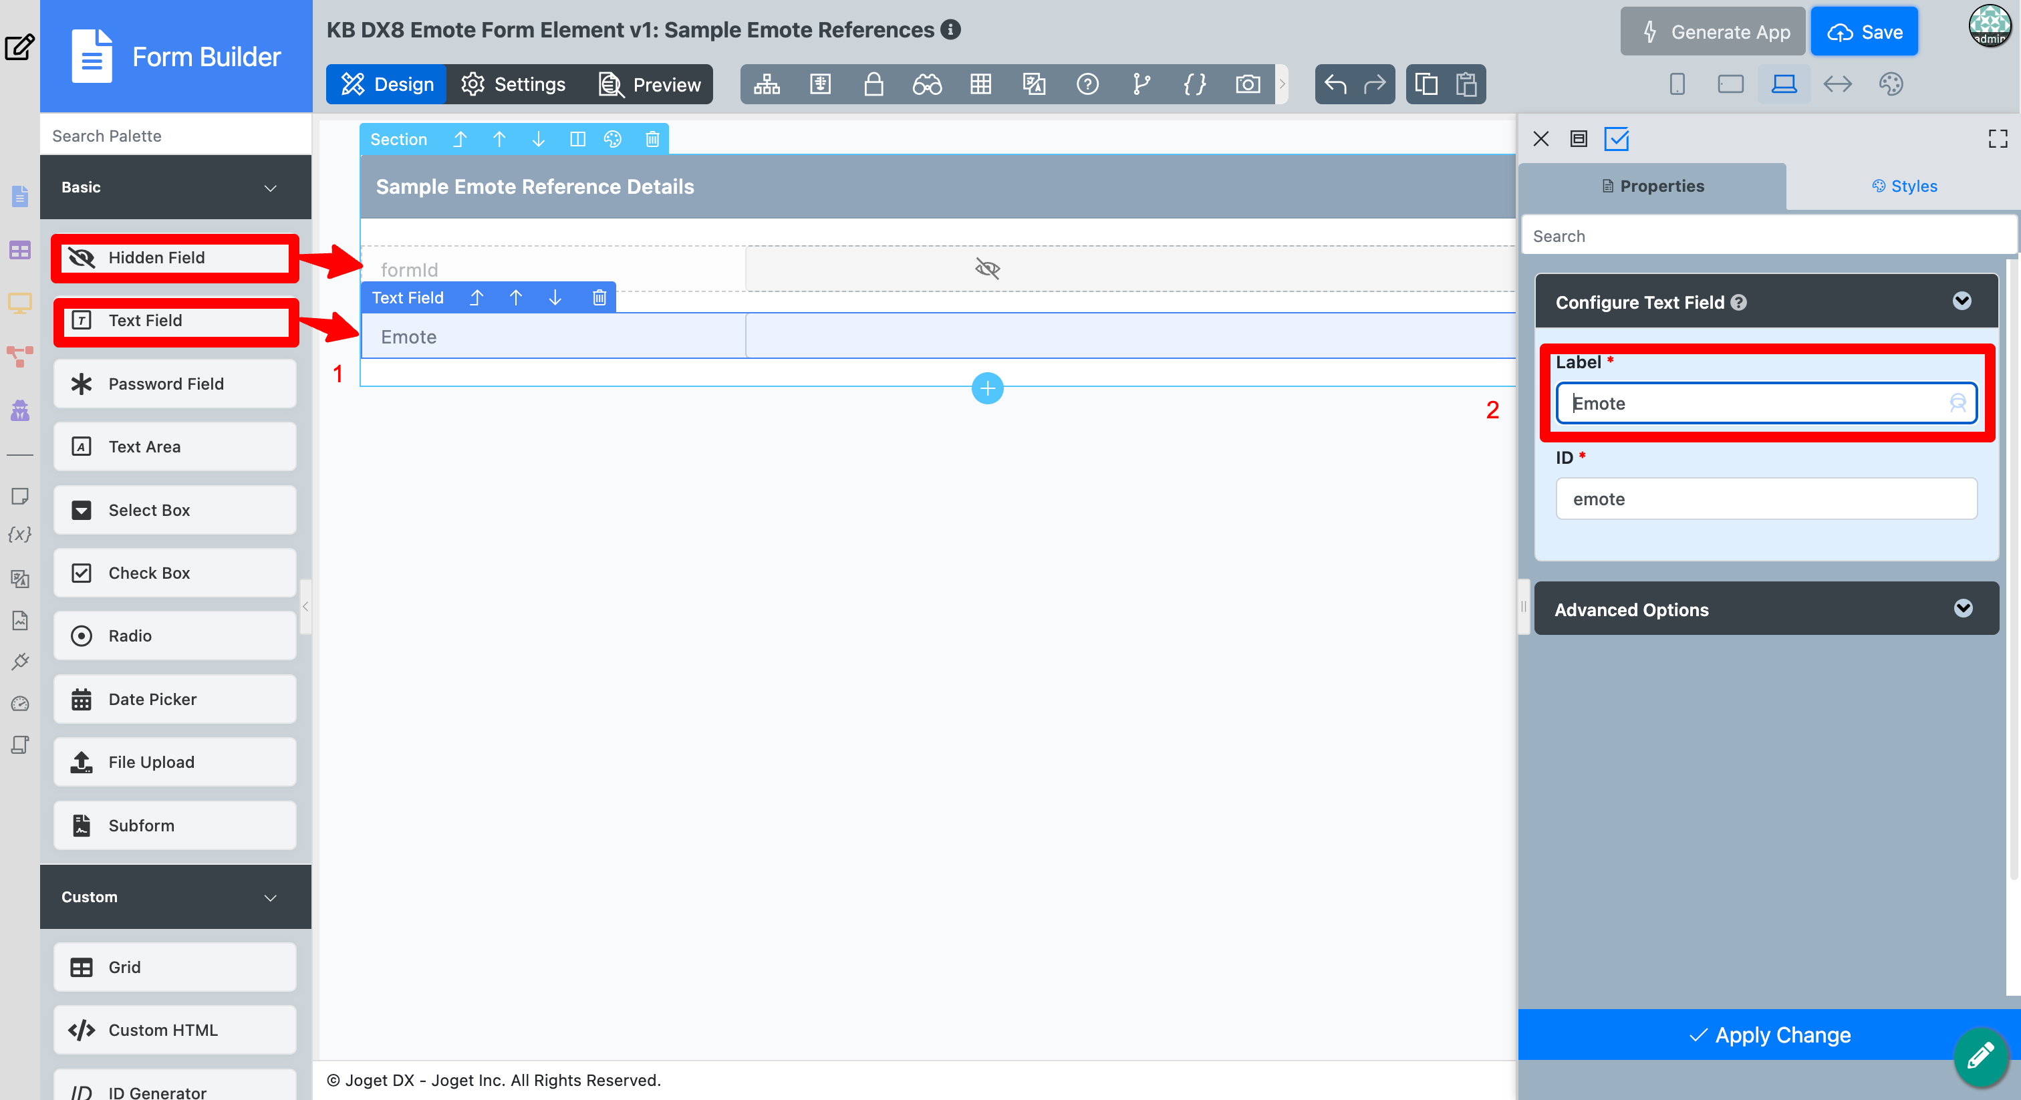Screen dimensions: 2021x1100
Task: Expand the Advanced Options section
Action: tap(1963, 609)
